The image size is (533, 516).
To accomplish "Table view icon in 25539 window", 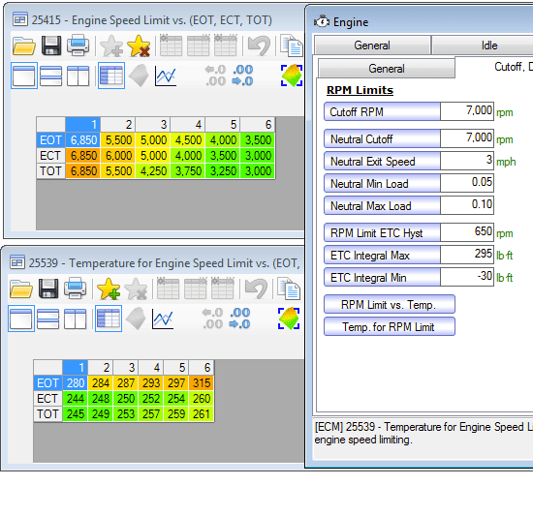I will [x=109, y=319].
